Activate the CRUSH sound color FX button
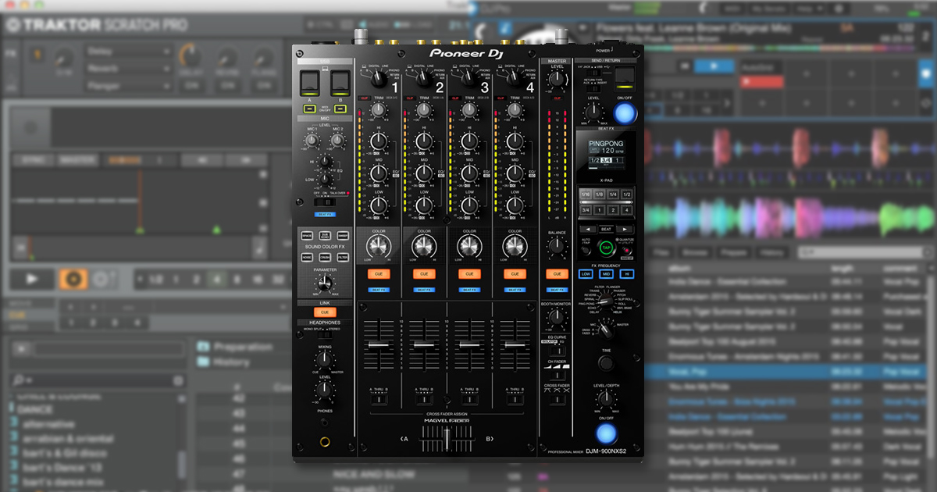The width and height of the screenshot is (937, 492). pos(325,257)
